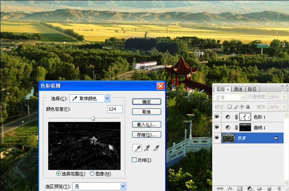Click the lock position move icon
Viewport: 289px width, 191px height.
(242, 107)
